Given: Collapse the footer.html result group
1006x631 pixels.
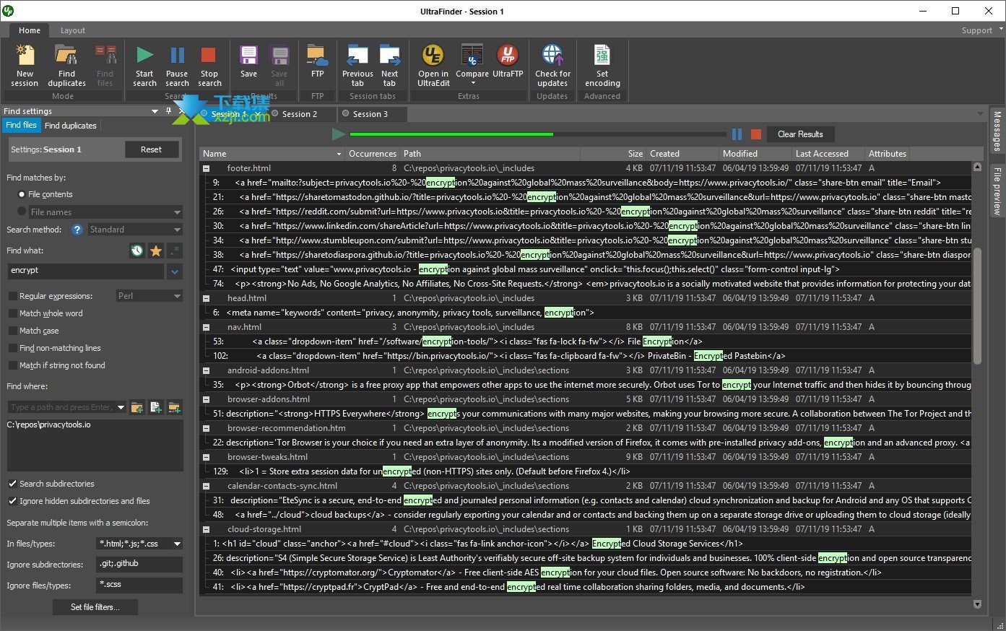Looking at the screenshot, I should point(207,168).
